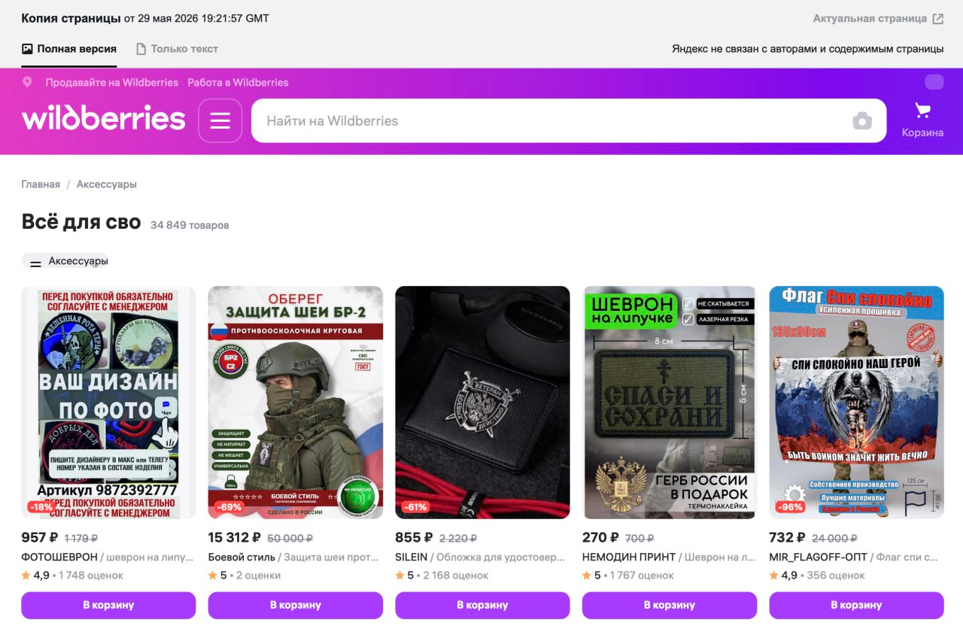Viewport: 963px width, 629px height.
Task: Click the star icon beside 2 168 оценок
Action: coord(400,576)
